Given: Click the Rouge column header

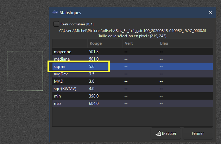Looking at the screenshot, I should click(x=96, y=44).
